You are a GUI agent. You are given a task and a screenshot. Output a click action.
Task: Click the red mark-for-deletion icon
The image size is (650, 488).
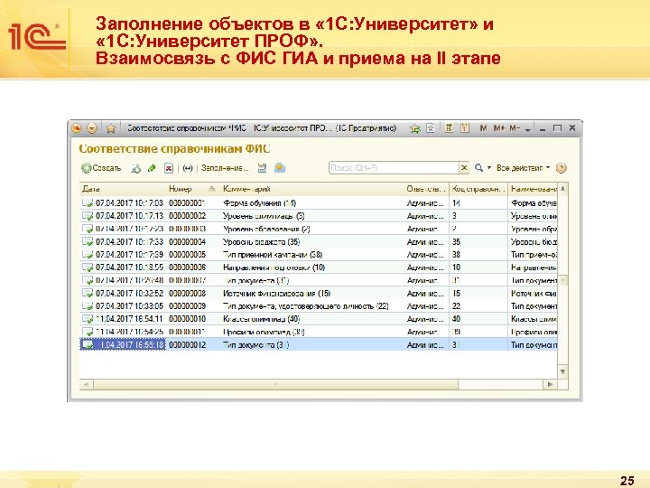[169, 168]
